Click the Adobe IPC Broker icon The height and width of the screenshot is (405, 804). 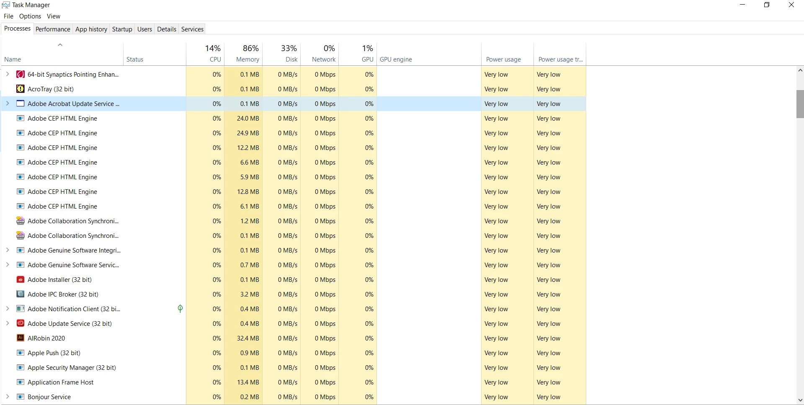pyautogui.click(x=20, y=294)
